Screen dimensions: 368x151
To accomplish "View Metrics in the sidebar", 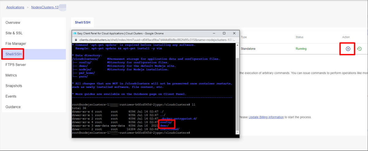I will [x=11, y=75].
